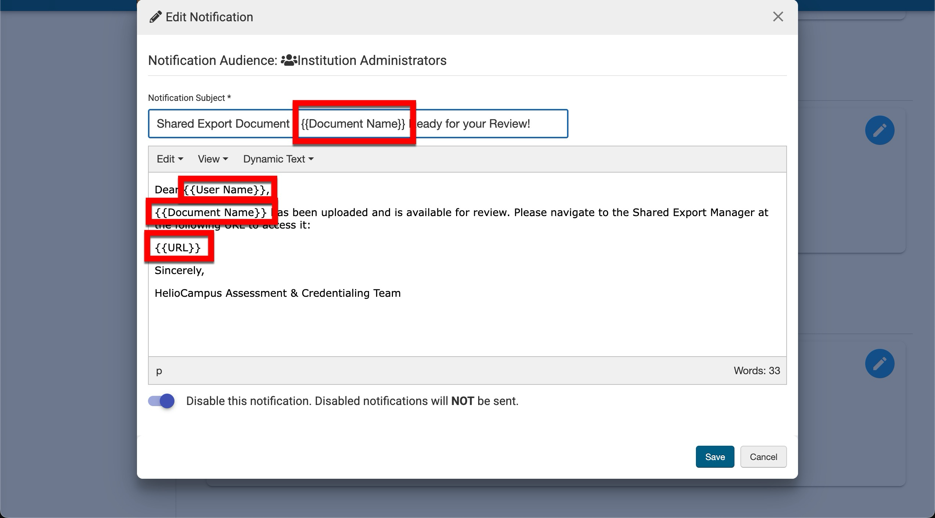The height and width of the screenshot is (518, 935).
Task: Toggle the Disable this notification switch
Action: coord(161,401)
